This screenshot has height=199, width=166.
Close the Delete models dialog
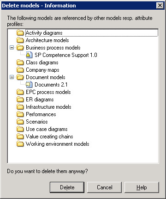click(160, 6)
